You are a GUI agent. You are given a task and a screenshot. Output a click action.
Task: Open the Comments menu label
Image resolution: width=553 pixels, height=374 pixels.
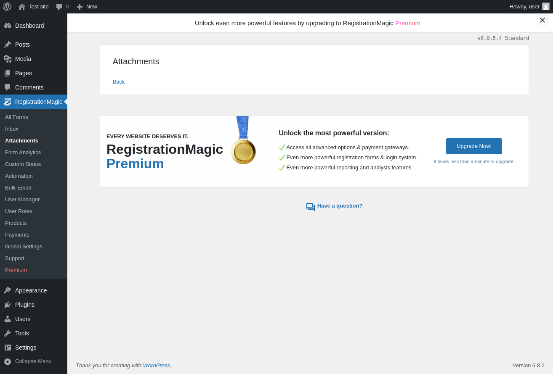click(29, 87)
